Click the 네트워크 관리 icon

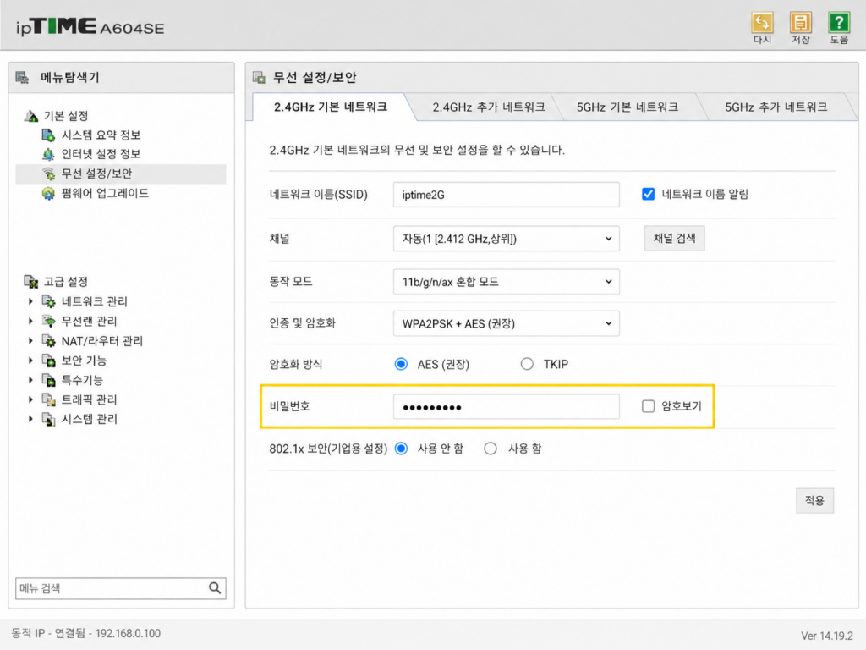coord(48,302)
